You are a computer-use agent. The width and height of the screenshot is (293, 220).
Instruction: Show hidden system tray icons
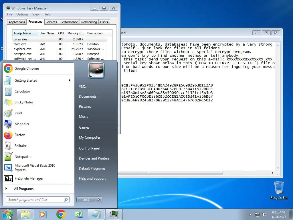point(250,215)
